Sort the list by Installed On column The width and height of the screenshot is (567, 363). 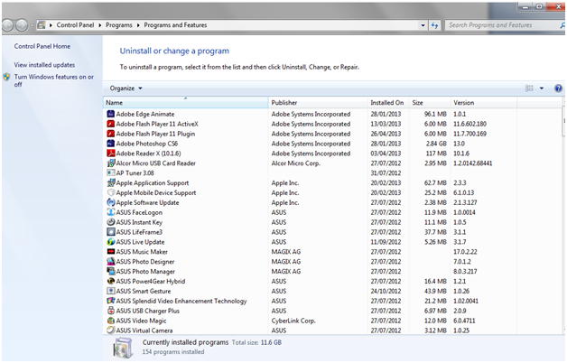click(x=388, y=103)
